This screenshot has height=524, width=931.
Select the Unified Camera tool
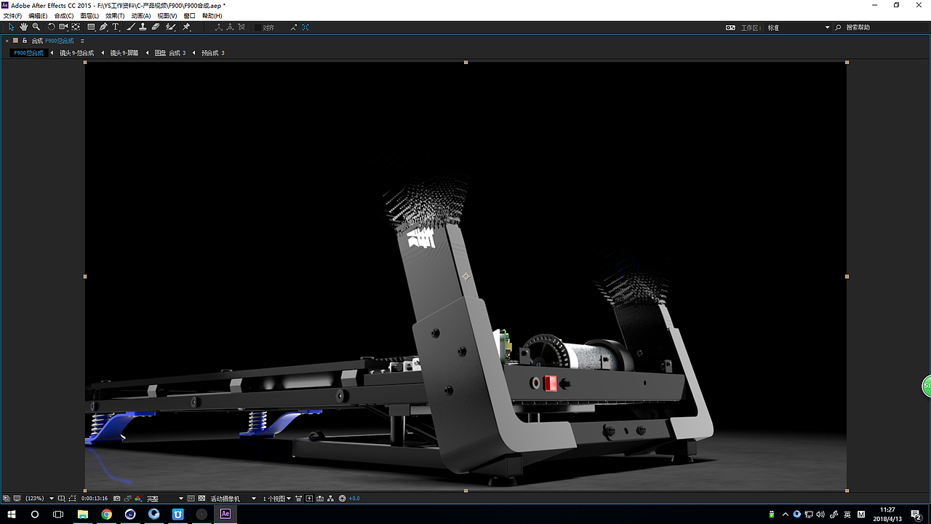pos(63,27)
